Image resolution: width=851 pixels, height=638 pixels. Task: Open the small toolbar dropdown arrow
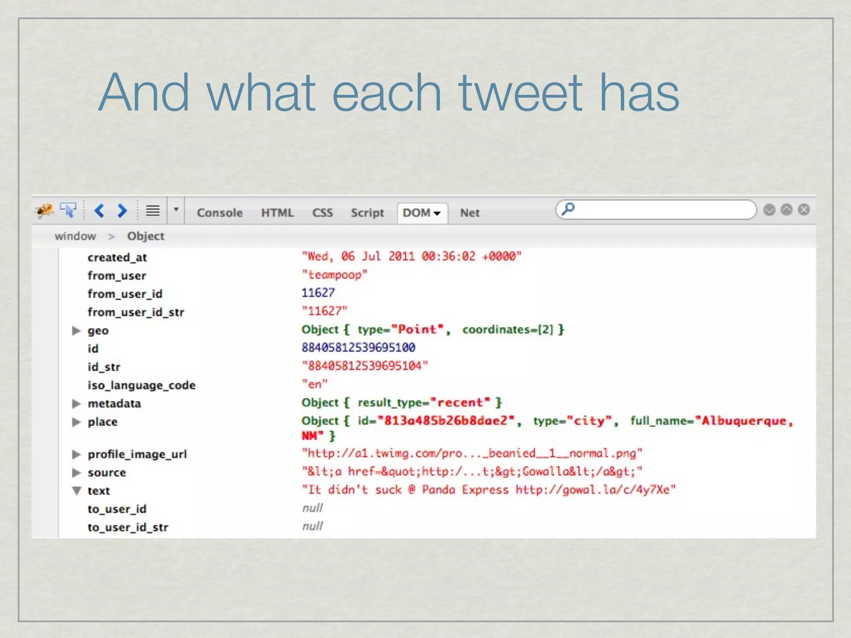click(176, 210)
